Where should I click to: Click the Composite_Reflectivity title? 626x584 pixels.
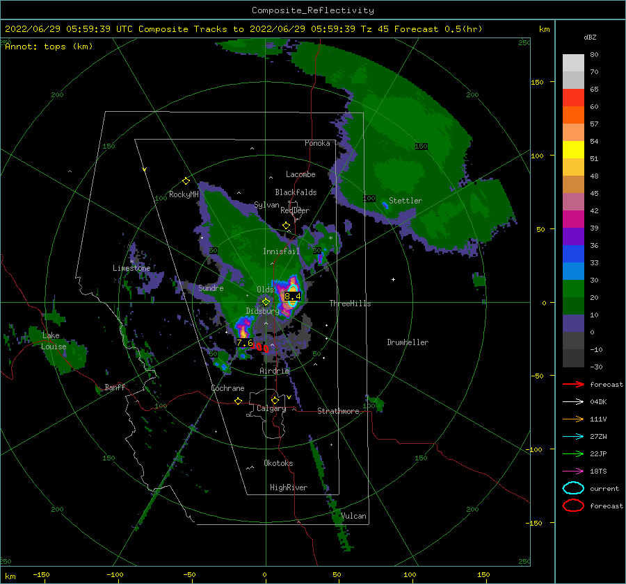[x=313, y=10]
